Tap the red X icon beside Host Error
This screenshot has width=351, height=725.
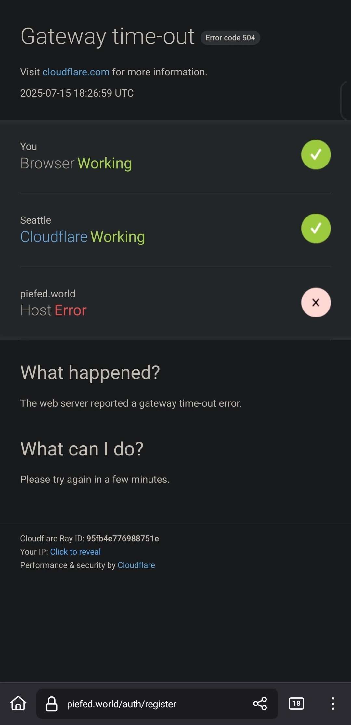pyautogui.click(x=316, y=302)
